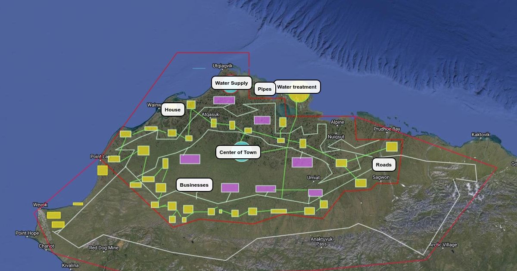The height and width of the screenshot is (271, 517).
Task: Click cyan circle behind Center of Town
Action: coord(241,151)
